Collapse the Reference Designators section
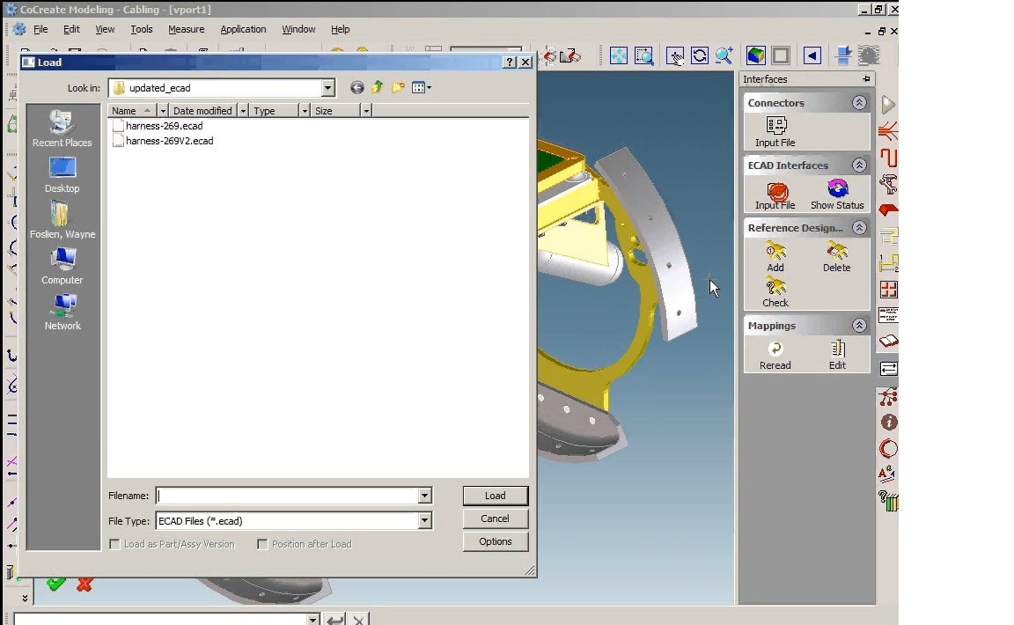This screenshot has height=625, width=1014. click(859, 228)
